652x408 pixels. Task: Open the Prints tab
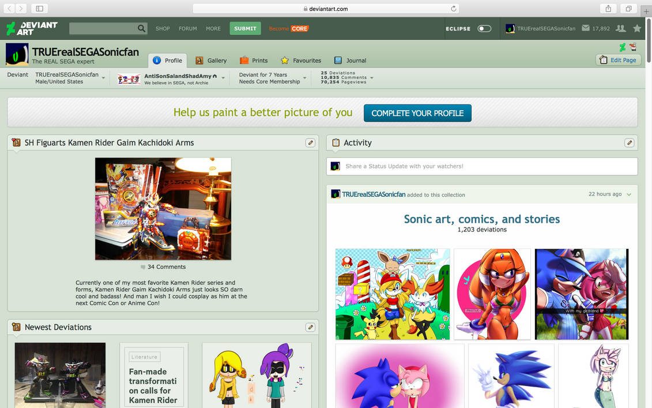click(254, 61)
